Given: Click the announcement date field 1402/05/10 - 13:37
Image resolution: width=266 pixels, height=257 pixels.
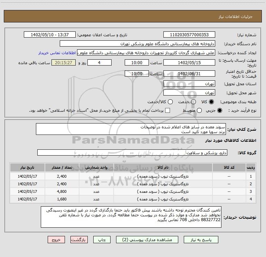Looking at the screenshot, I should pyautogui.click(x=50, y=34).
